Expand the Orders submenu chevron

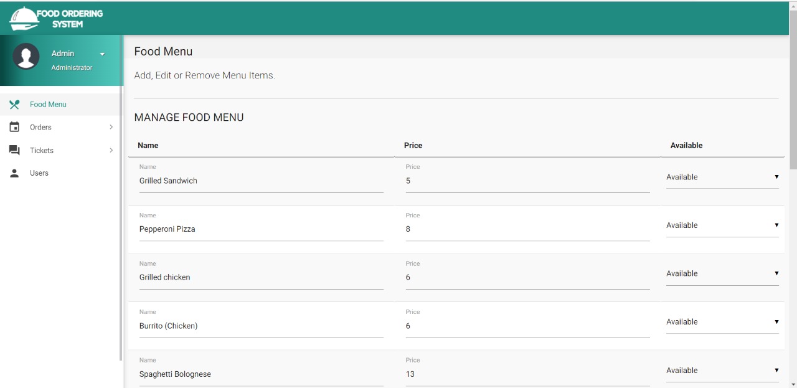[111, 127]
